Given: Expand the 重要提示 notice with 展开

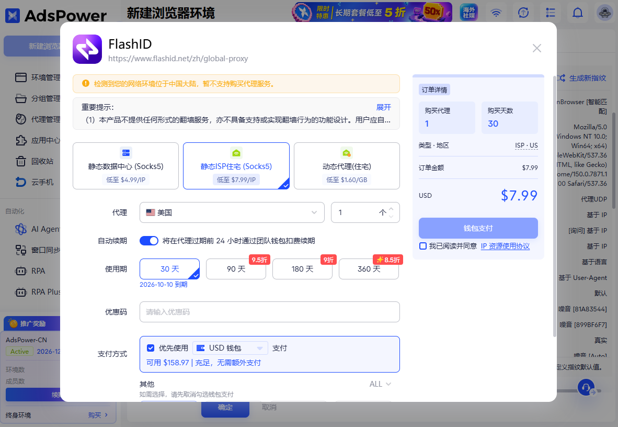Looking at the screenshot, I should pos(383,107).
